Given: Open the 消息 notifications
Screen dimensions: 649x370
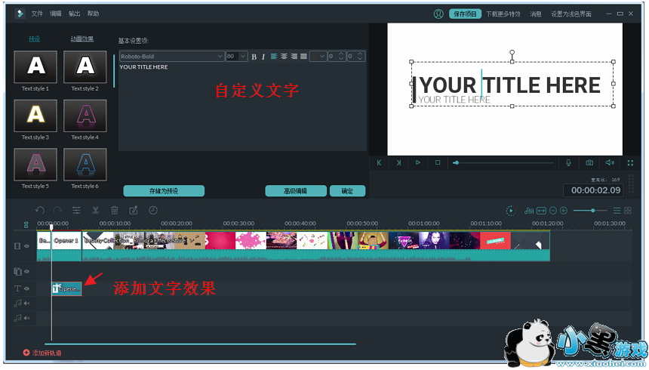Looking at the screenshot, I should [x=536, y=14].
